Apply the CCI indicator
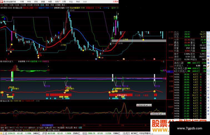The width and height of the screenshot is (210, 135). [26, 128]
